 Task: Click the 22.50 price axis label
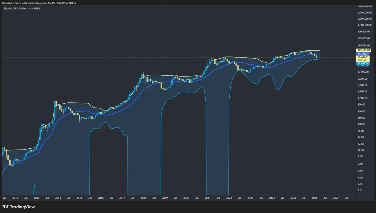pos(361,144)
